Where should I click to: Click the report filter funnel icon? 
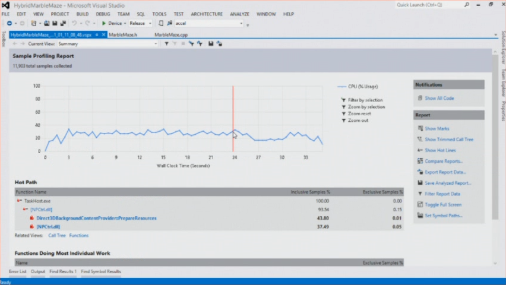coord(166,43)
